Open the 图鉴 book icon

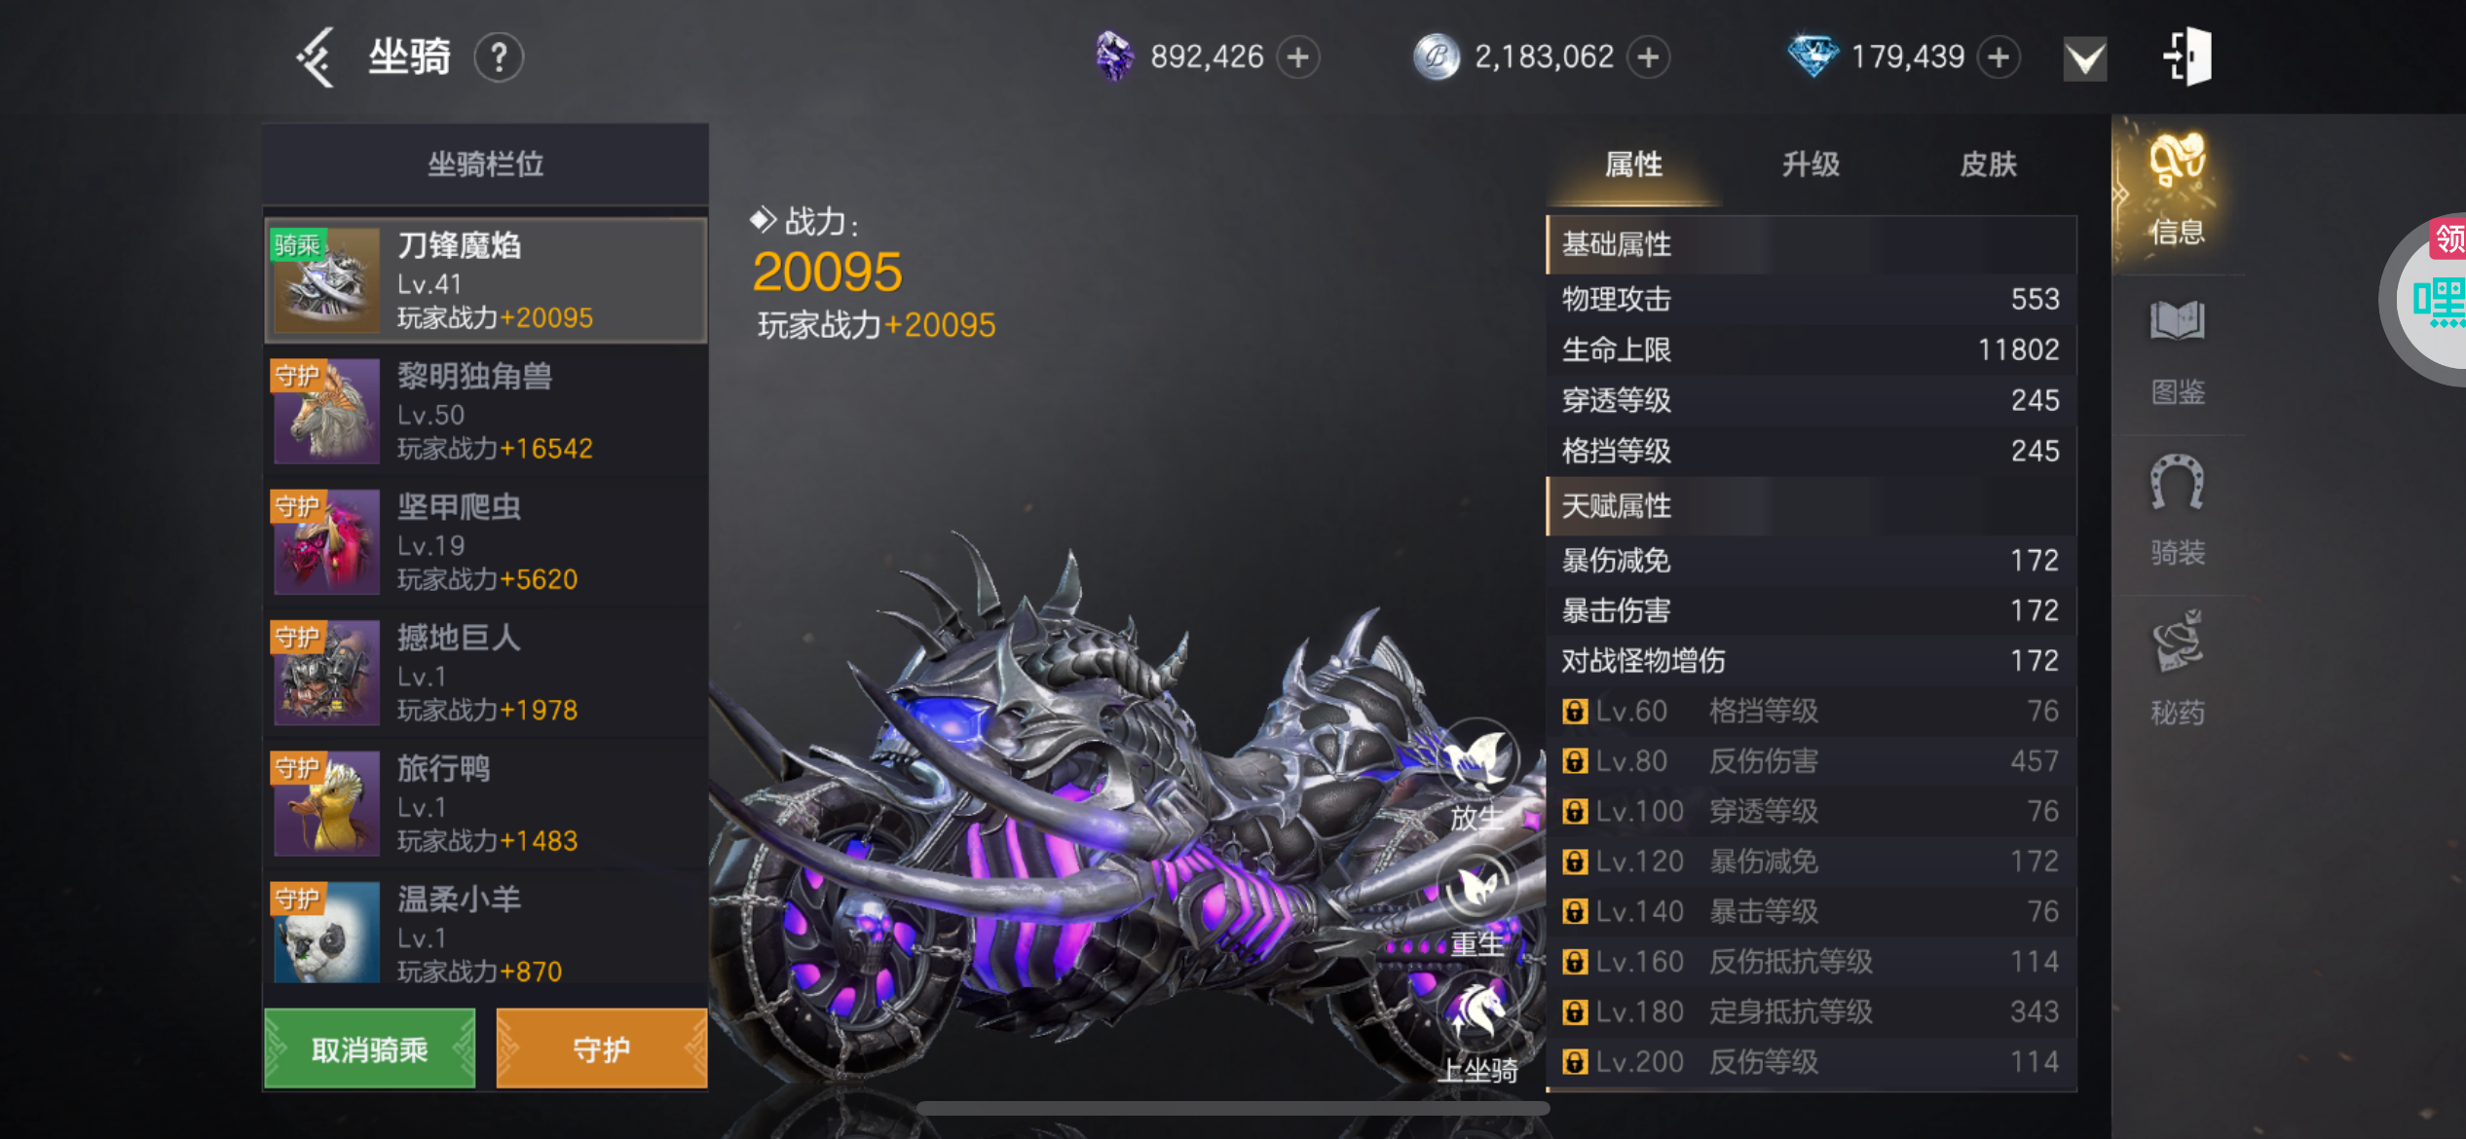click(x=2178, y=352)
